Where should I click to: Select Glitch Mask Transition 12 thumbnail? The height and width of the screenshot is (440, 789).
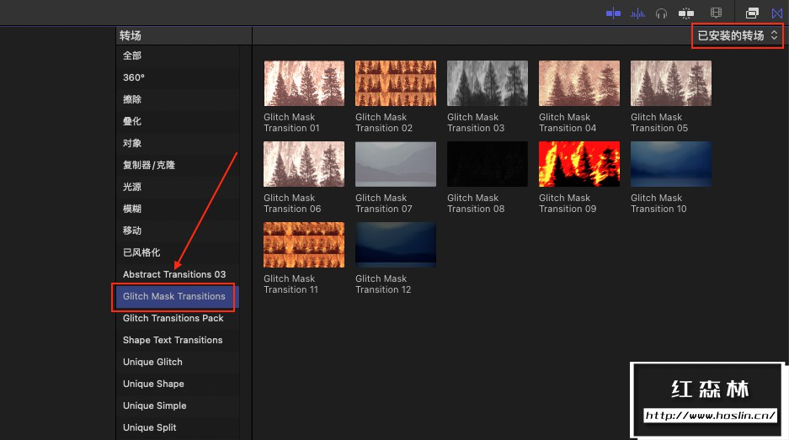pos(396,245)
